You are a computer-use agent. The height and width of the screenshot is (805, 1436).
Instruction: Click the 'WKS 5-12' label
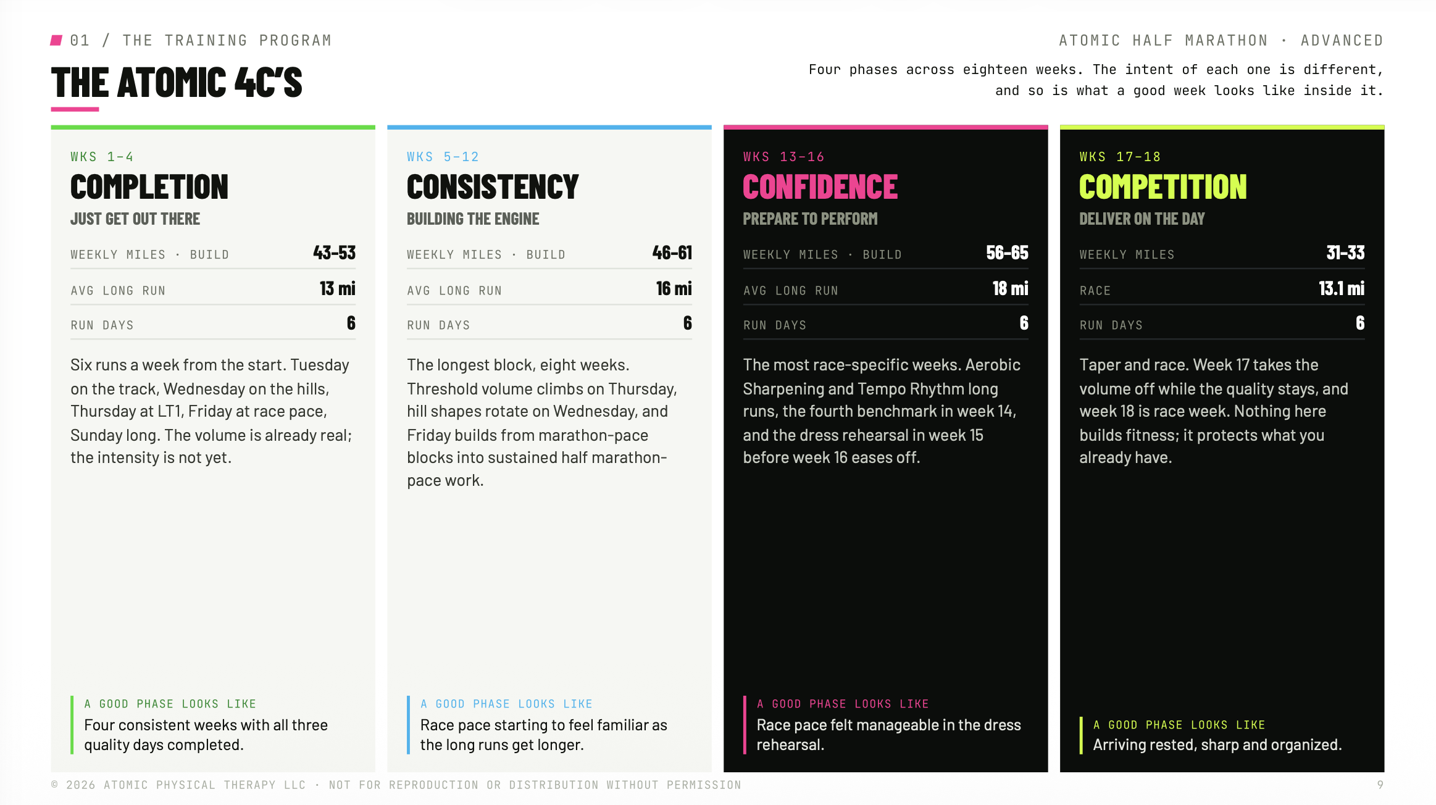click(443, 157)
